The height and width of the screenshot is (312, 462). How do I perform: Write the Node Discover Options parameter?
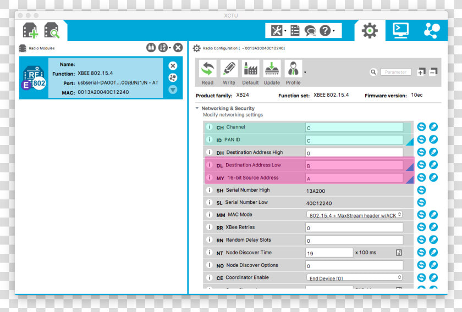click(433, 265)
